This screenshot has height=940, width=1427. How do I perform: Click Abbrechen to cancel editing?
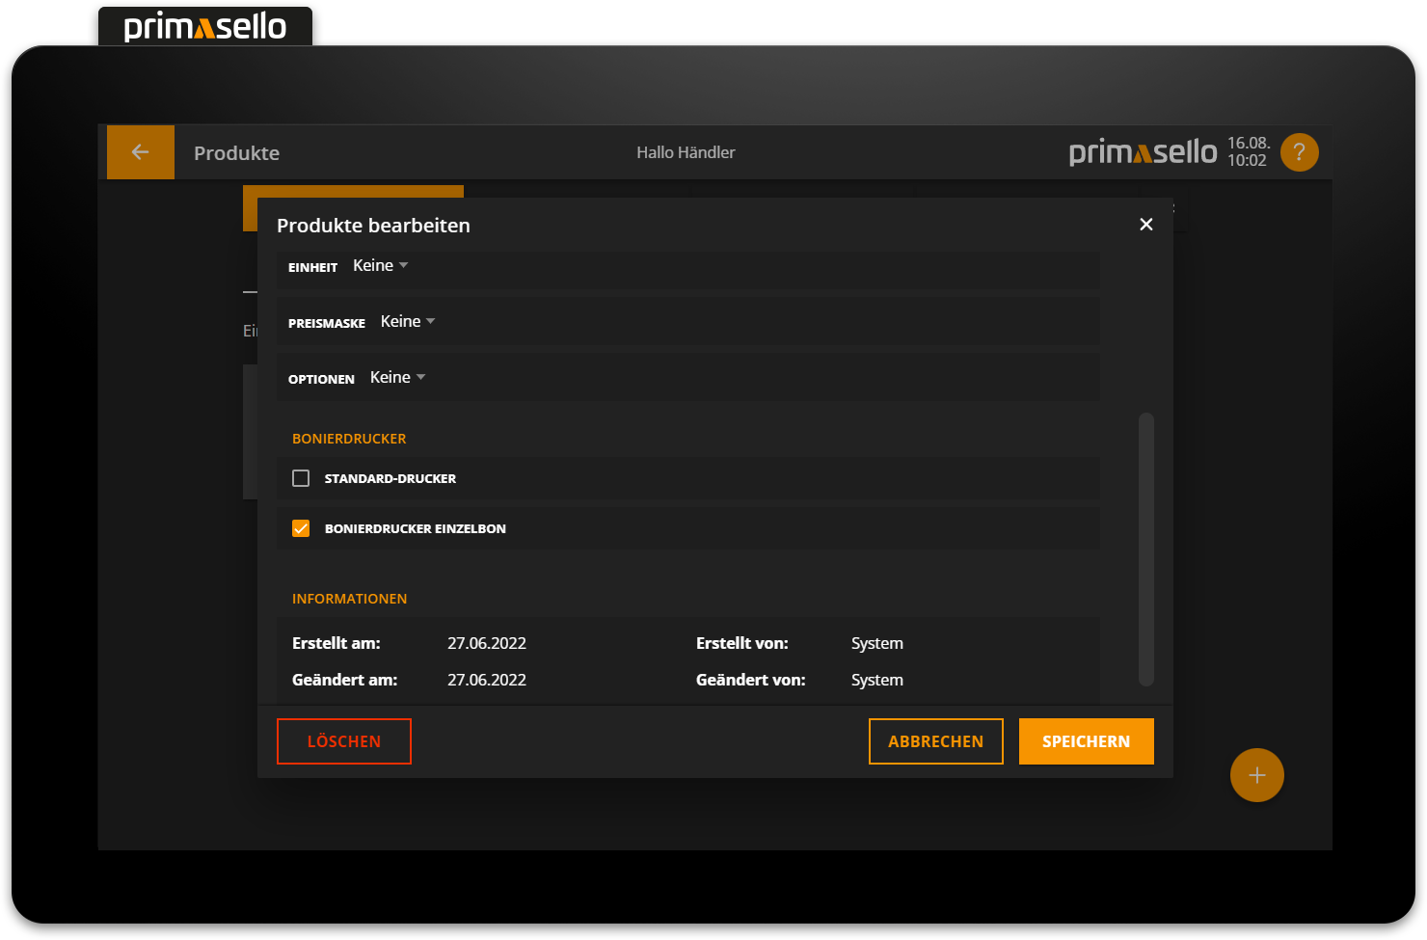(935, 741)
